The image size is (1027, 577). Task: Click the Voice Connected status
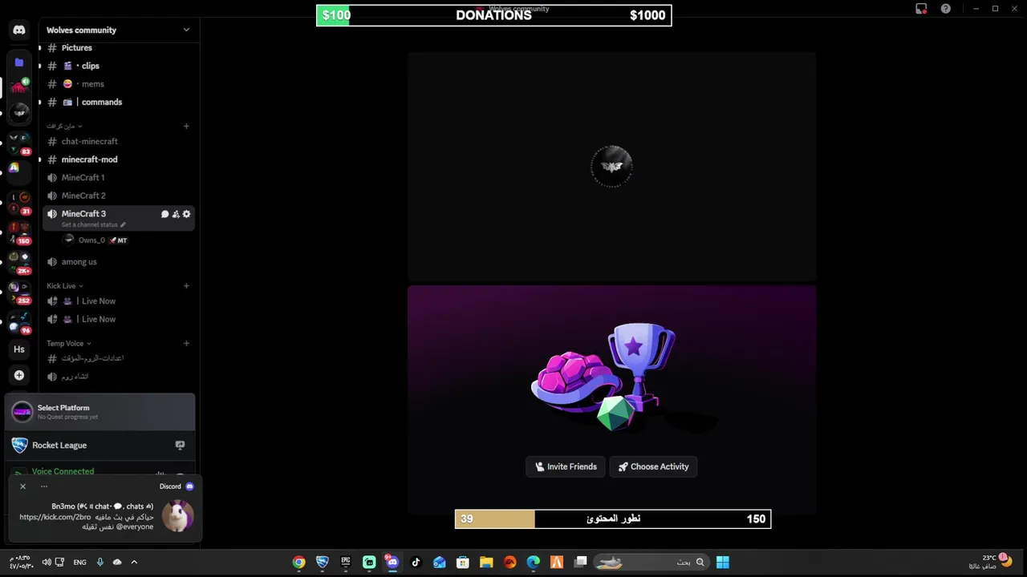[x=63, y=471]
